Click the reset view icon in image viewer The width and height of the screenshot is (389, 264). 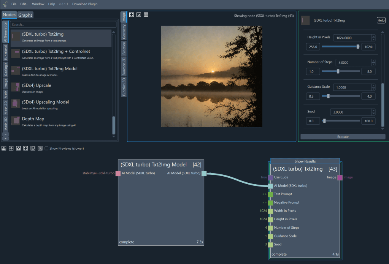139,15
